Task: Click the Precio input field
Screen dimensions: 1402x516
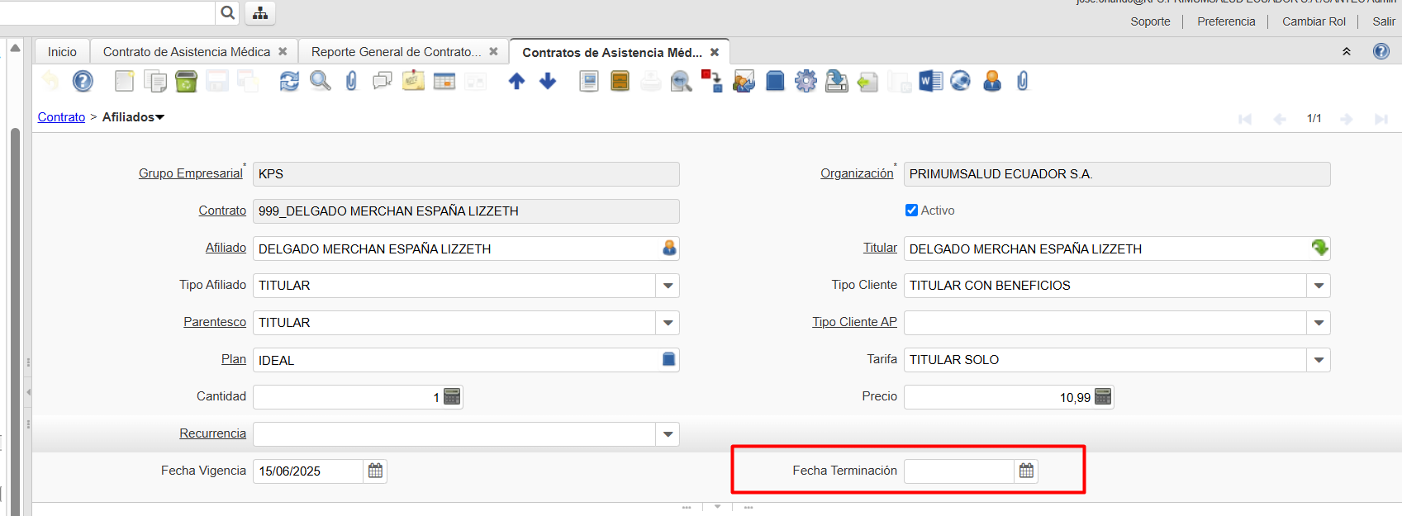Action: 998,397
